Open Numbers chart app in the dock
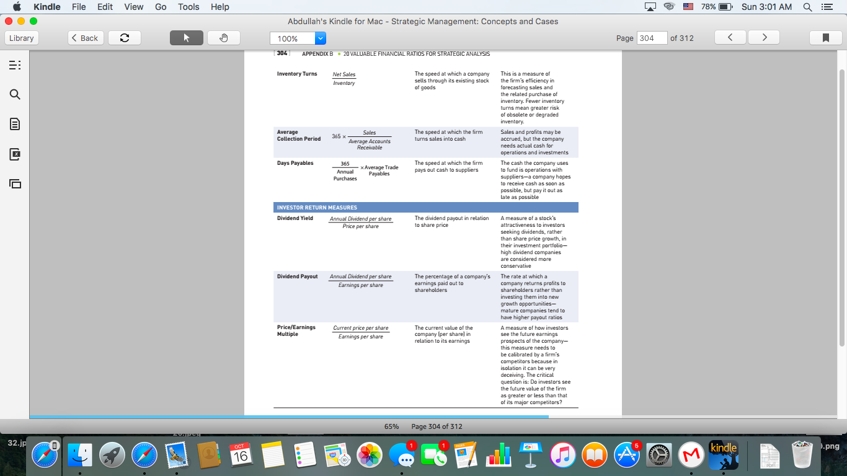 coord(499,456)
